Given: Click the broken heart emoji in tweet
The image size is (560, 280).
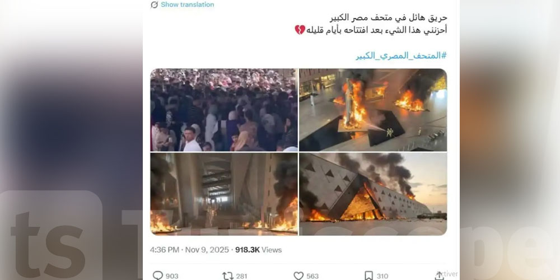Looking at the screenshot, I should [300, 30].
